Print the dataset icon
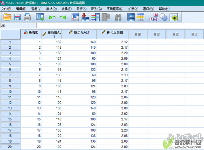The image size is (204, 150). coord(27,17)
